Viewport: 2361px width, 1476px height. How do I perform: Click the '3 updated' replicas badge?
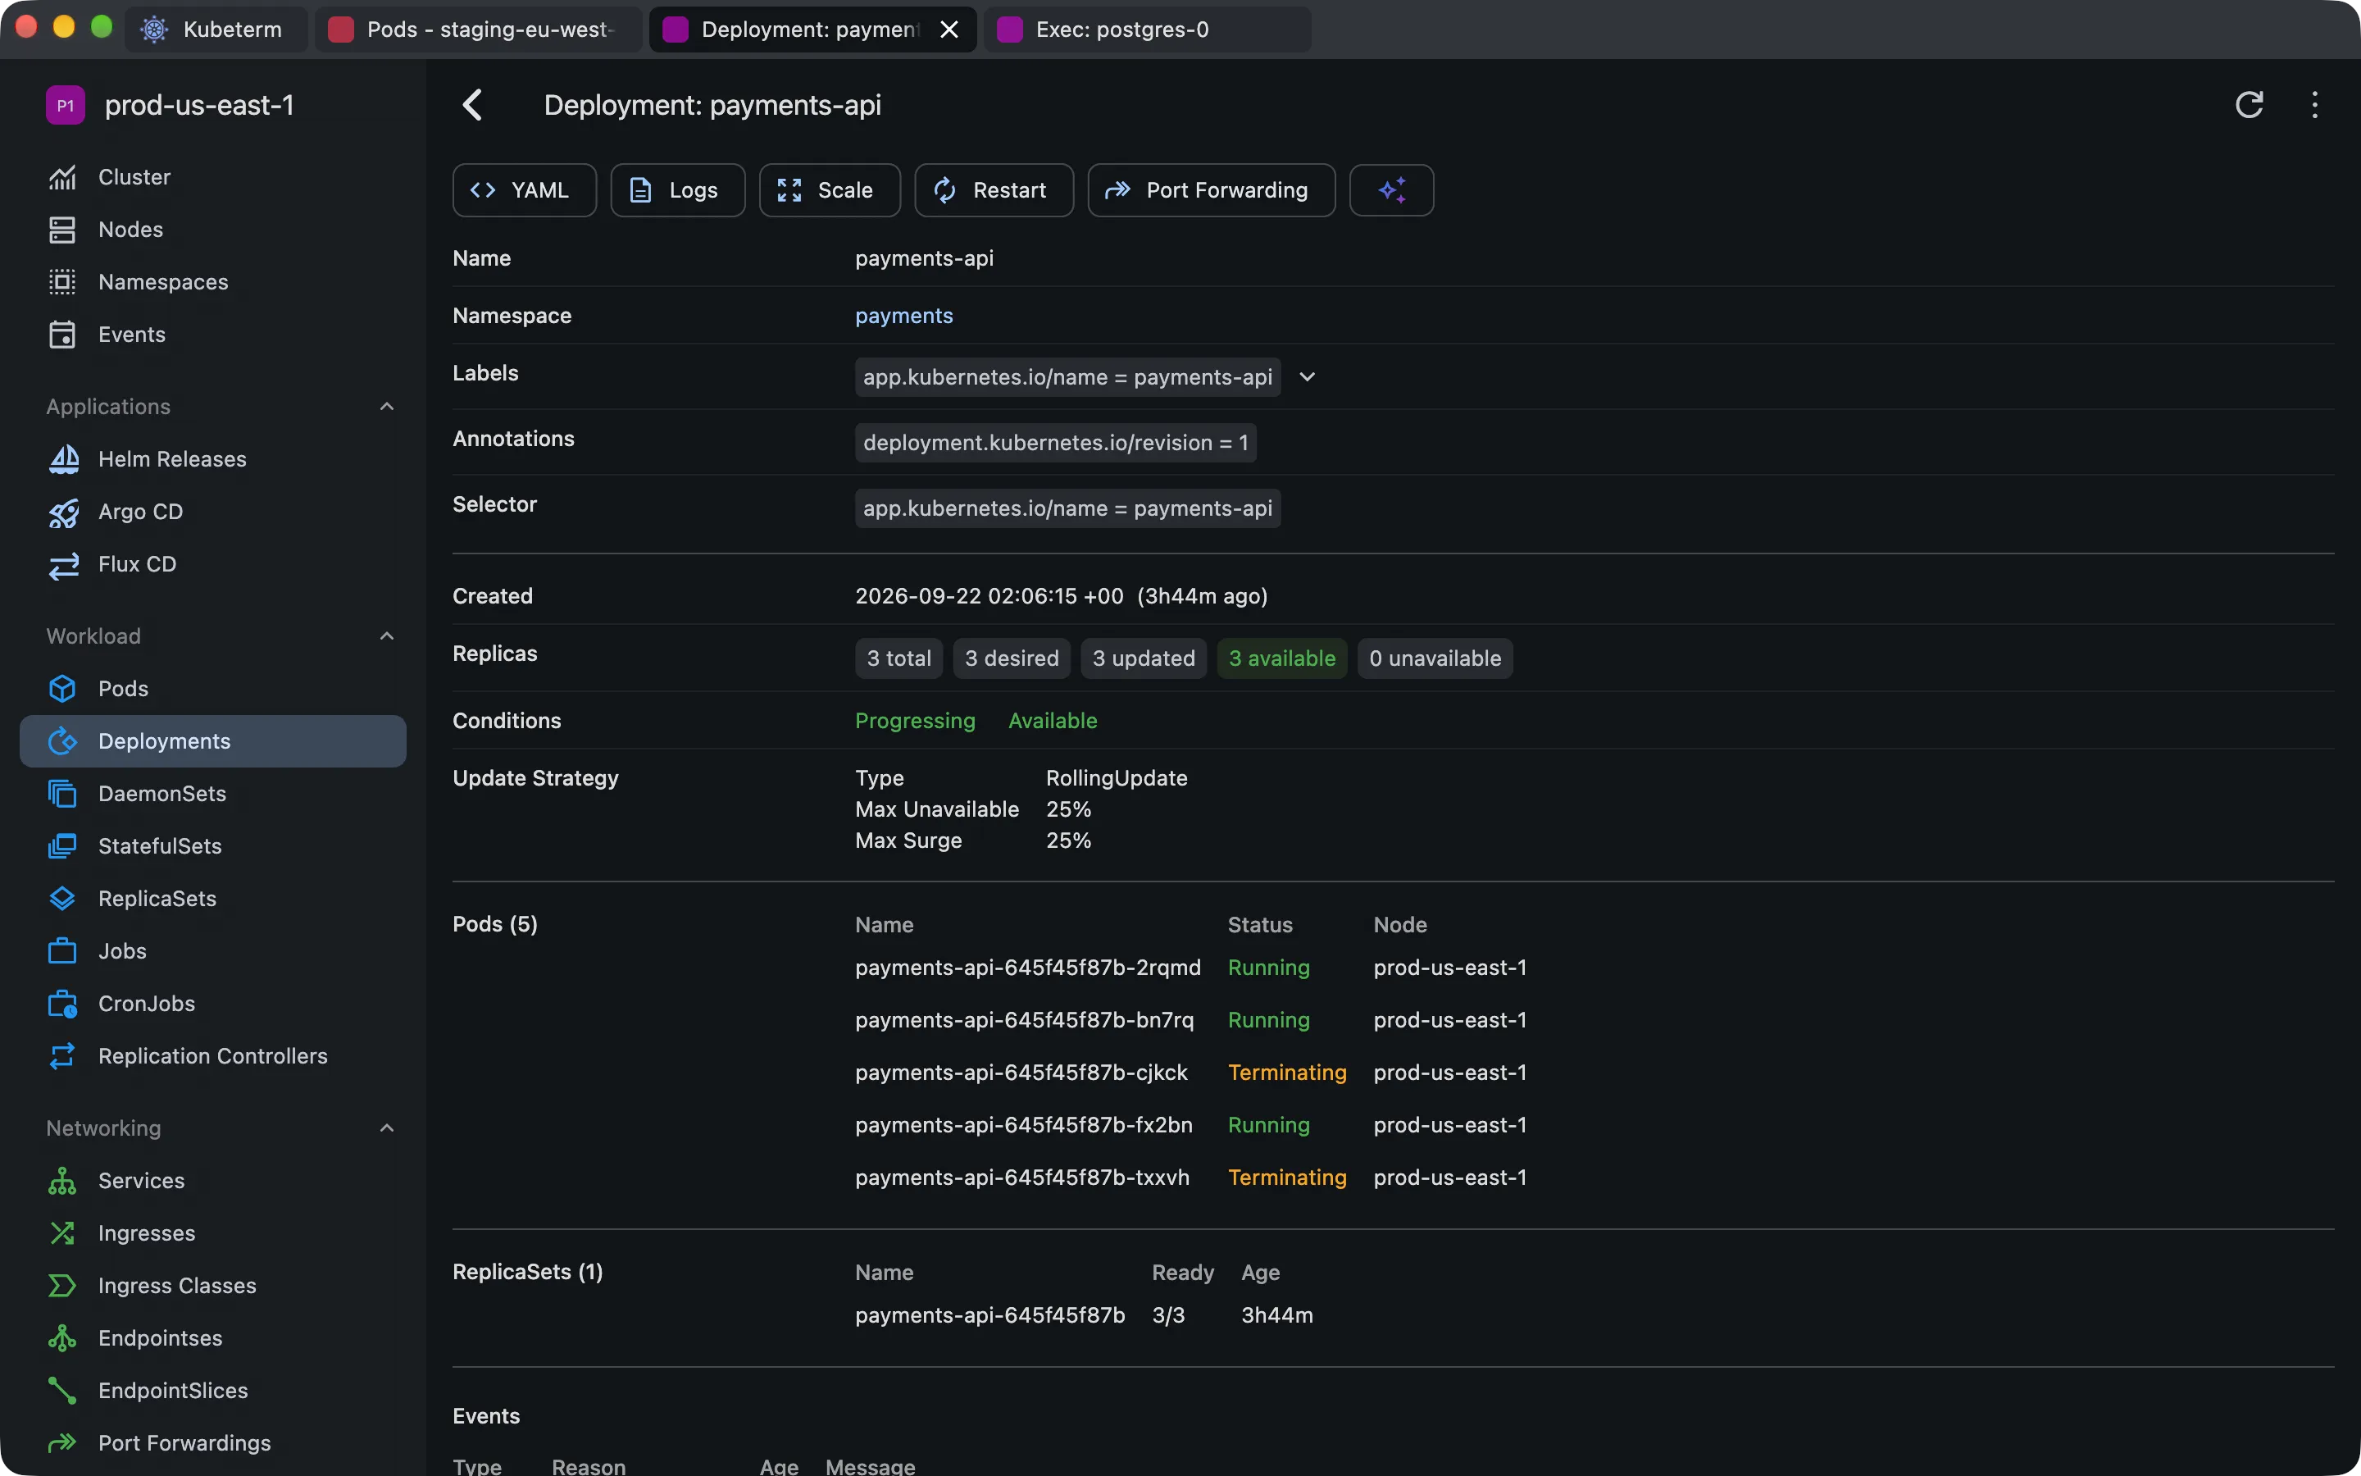point(1143,659)
